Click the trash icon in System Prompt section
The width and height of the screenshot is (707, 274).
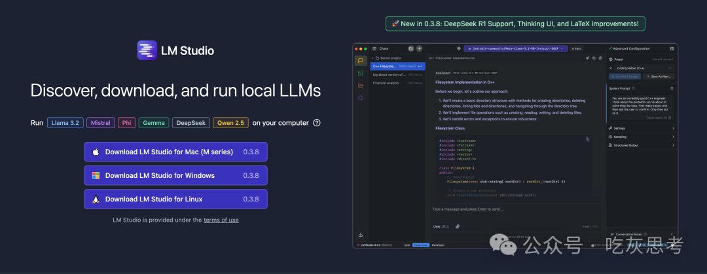tap(672, 88)
